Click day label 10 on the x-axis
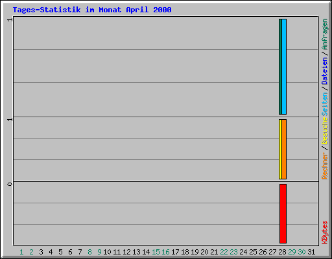Screen dimensions: 332x259 (107, 252)
